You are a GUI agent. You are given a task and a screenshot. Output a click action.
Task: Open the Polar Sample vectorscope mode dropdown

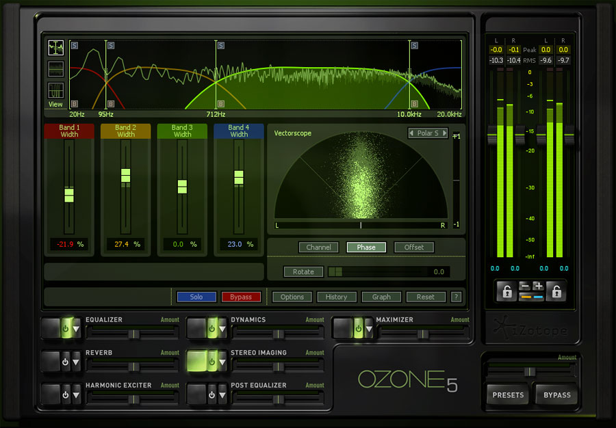[427, 133]
